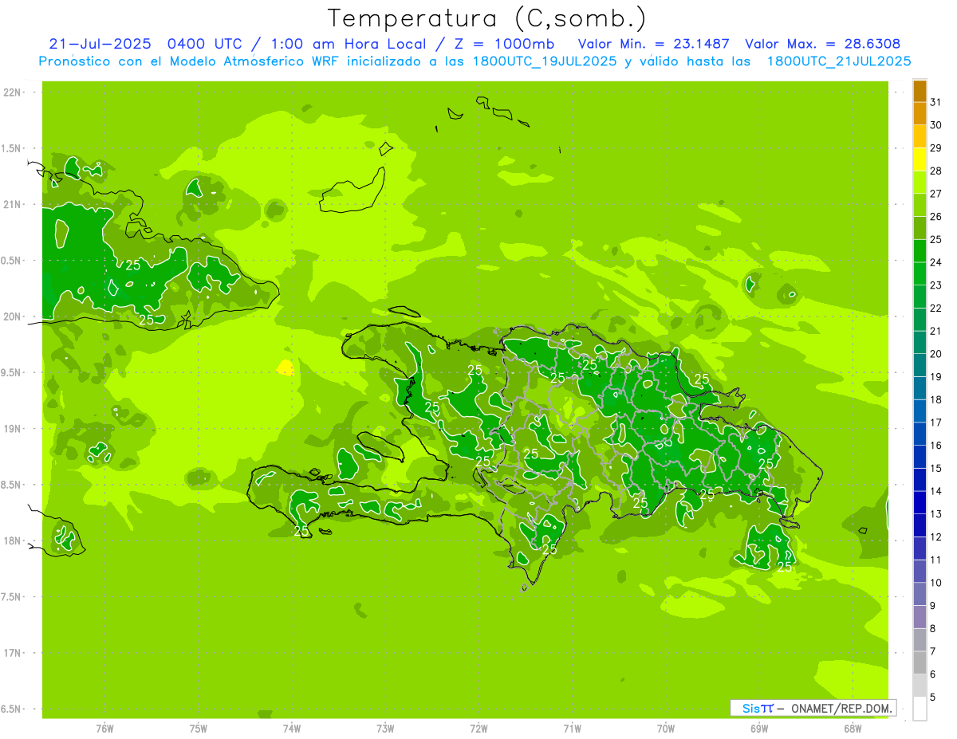
Task: Click the '1800UTC_21JUL2025' valid-until time
Action: (x=839, y=61)
